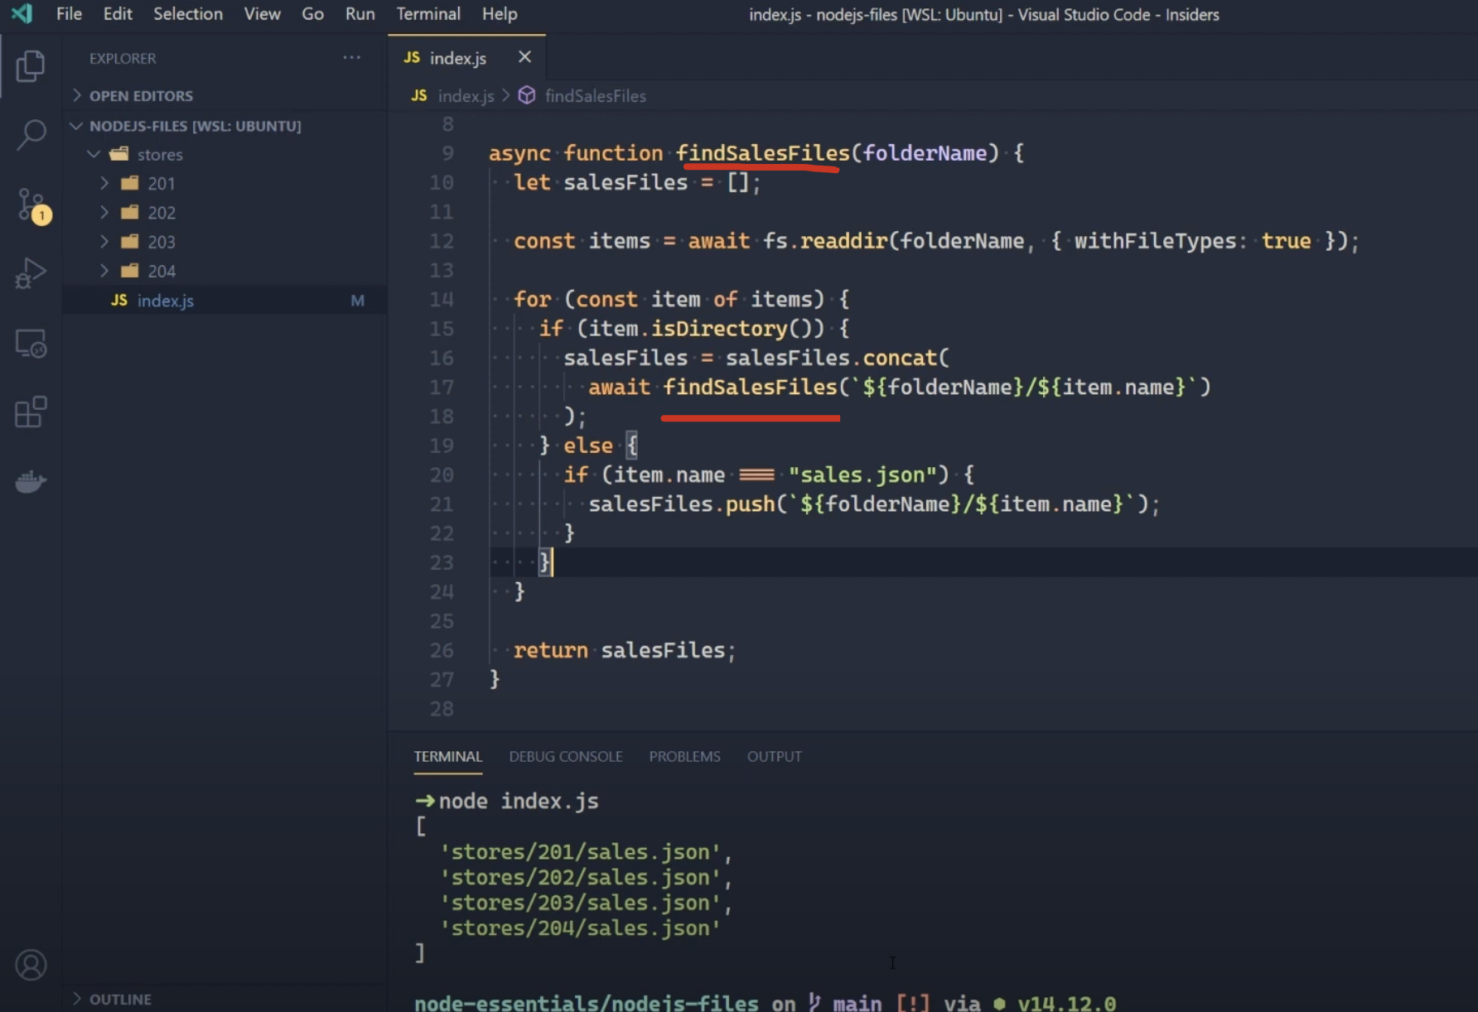
Task: Switch to the Problems panel tab
Action: click(684, 757)
